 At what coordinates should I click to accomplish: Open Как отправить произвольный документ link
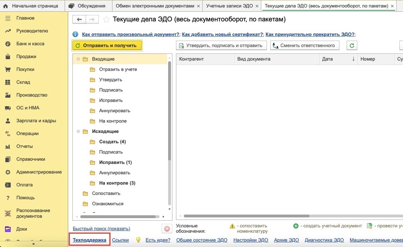click(131, 35)
